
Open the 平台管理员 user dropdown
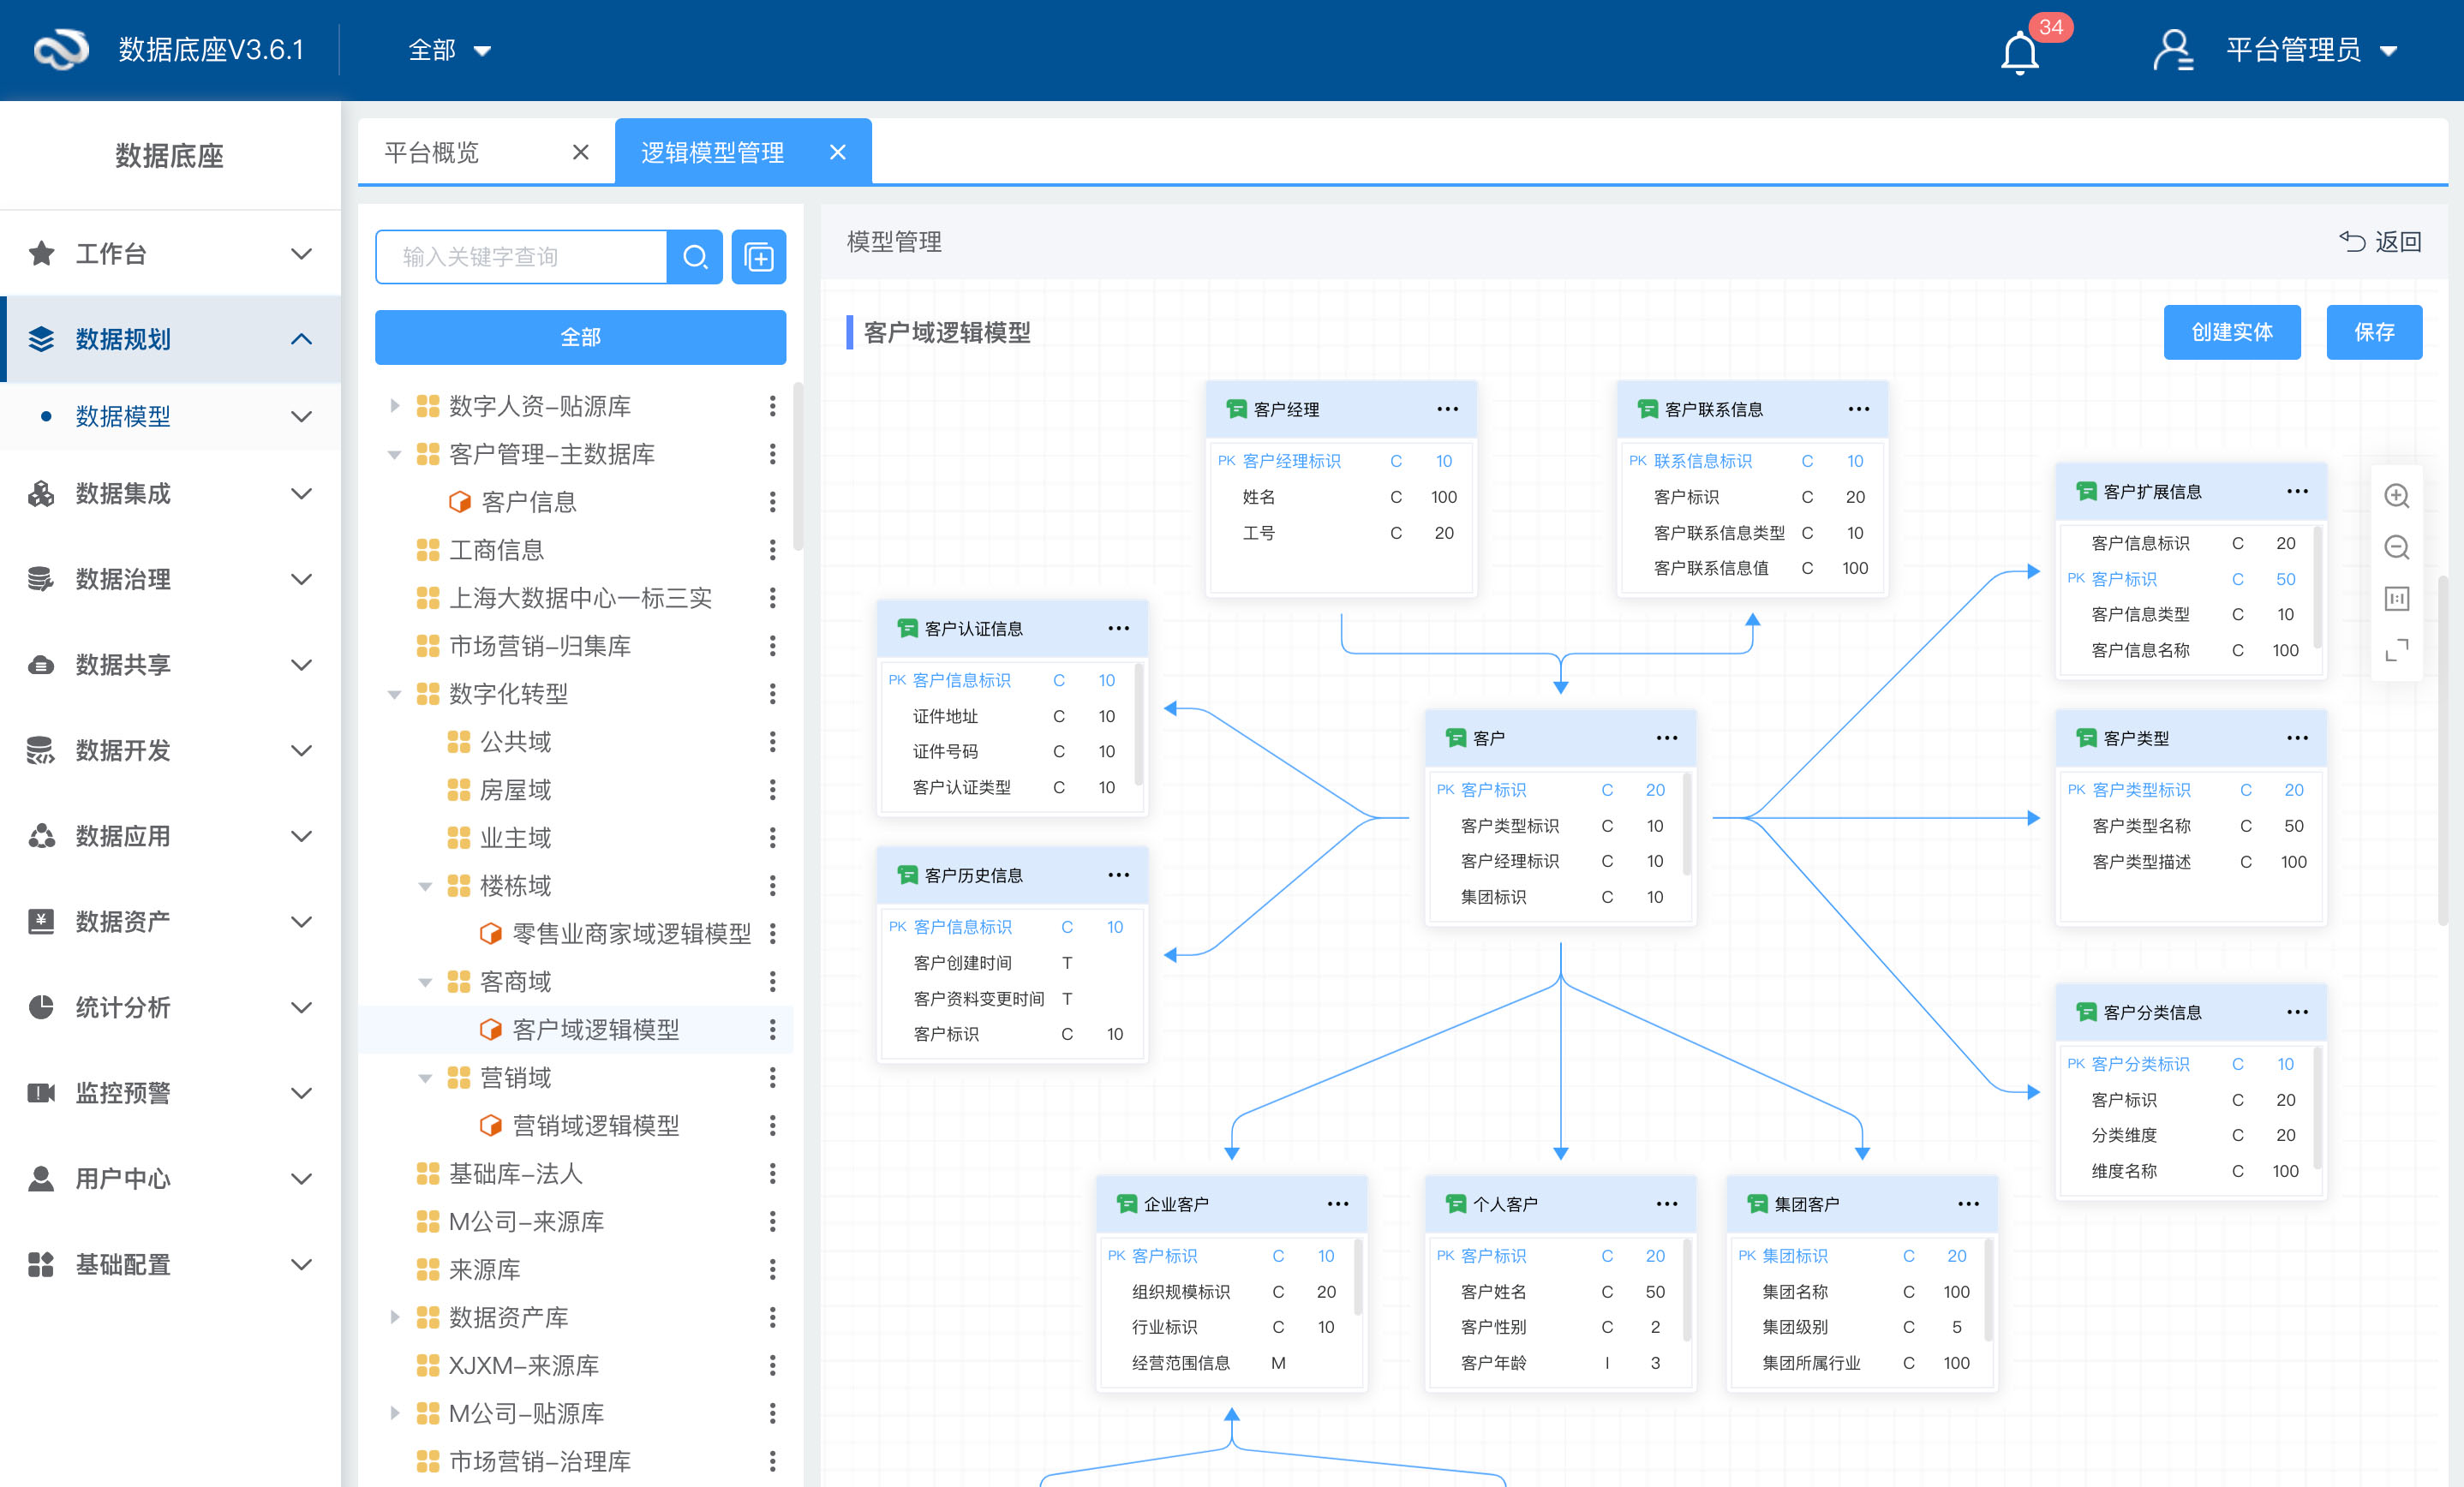click(x=2310, y=50)
